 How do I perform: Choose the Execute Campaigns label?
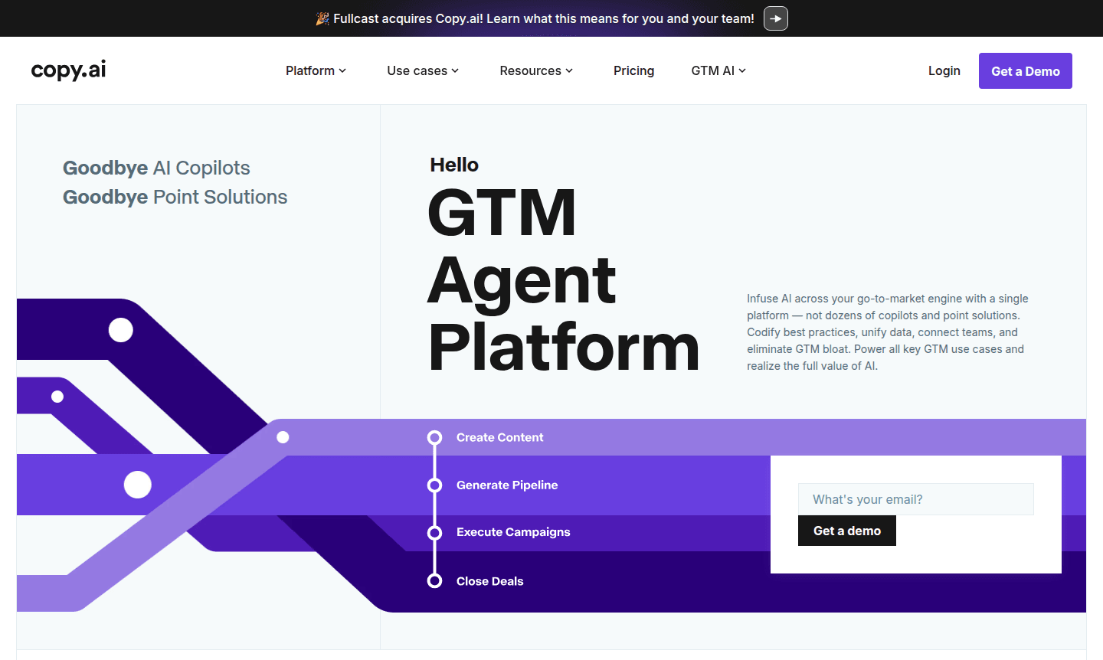[513, 532]
